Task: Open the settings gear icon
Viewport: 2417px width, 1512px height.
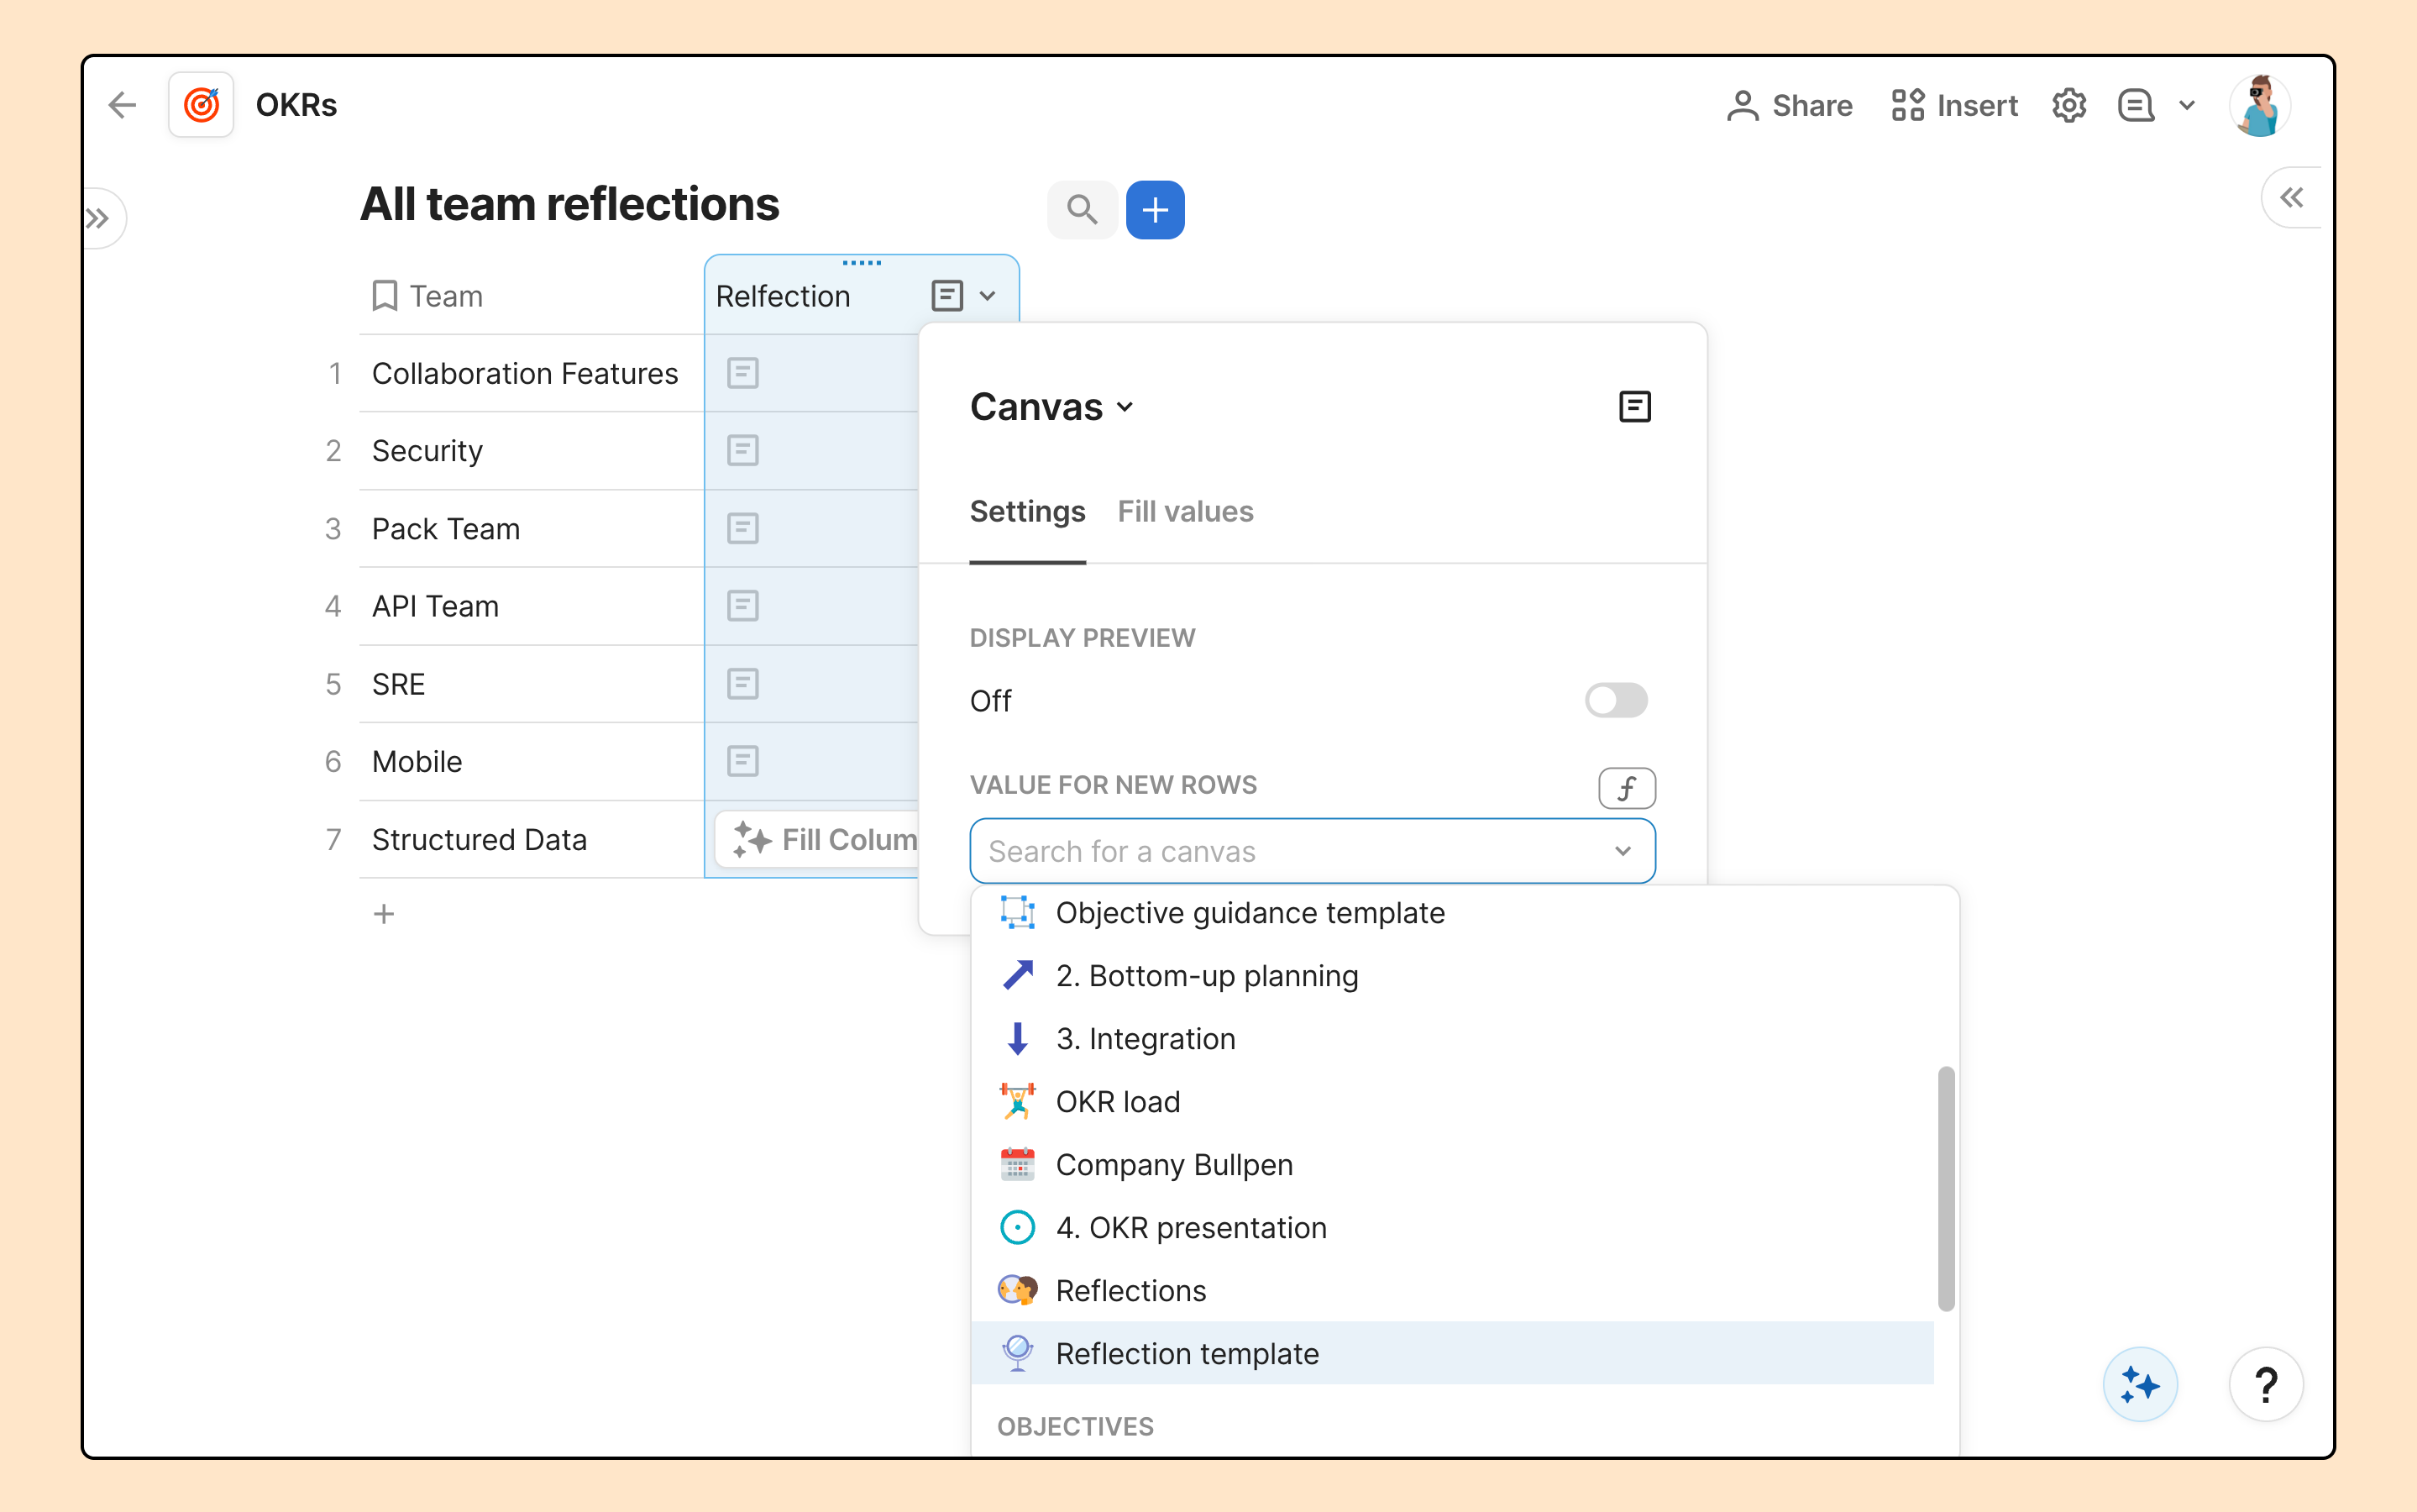Action: (2068, 105)
